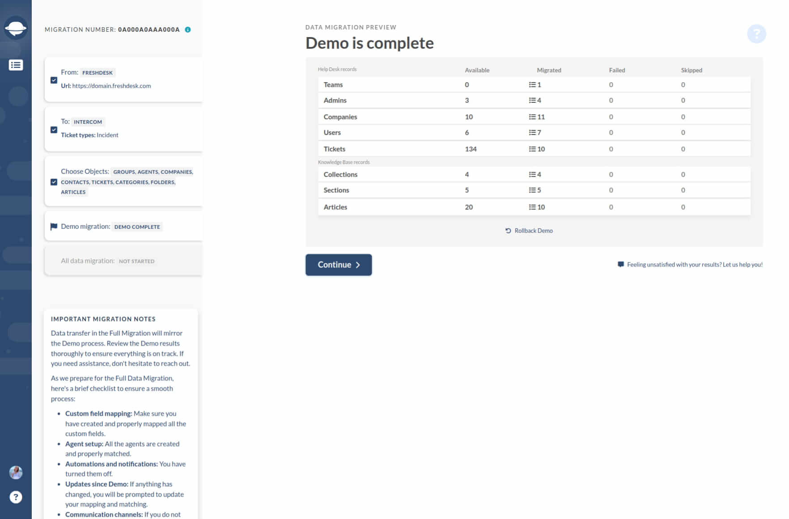Select the Teams row label
Viewport: 789px width, 519px height.
click(333, 84)
